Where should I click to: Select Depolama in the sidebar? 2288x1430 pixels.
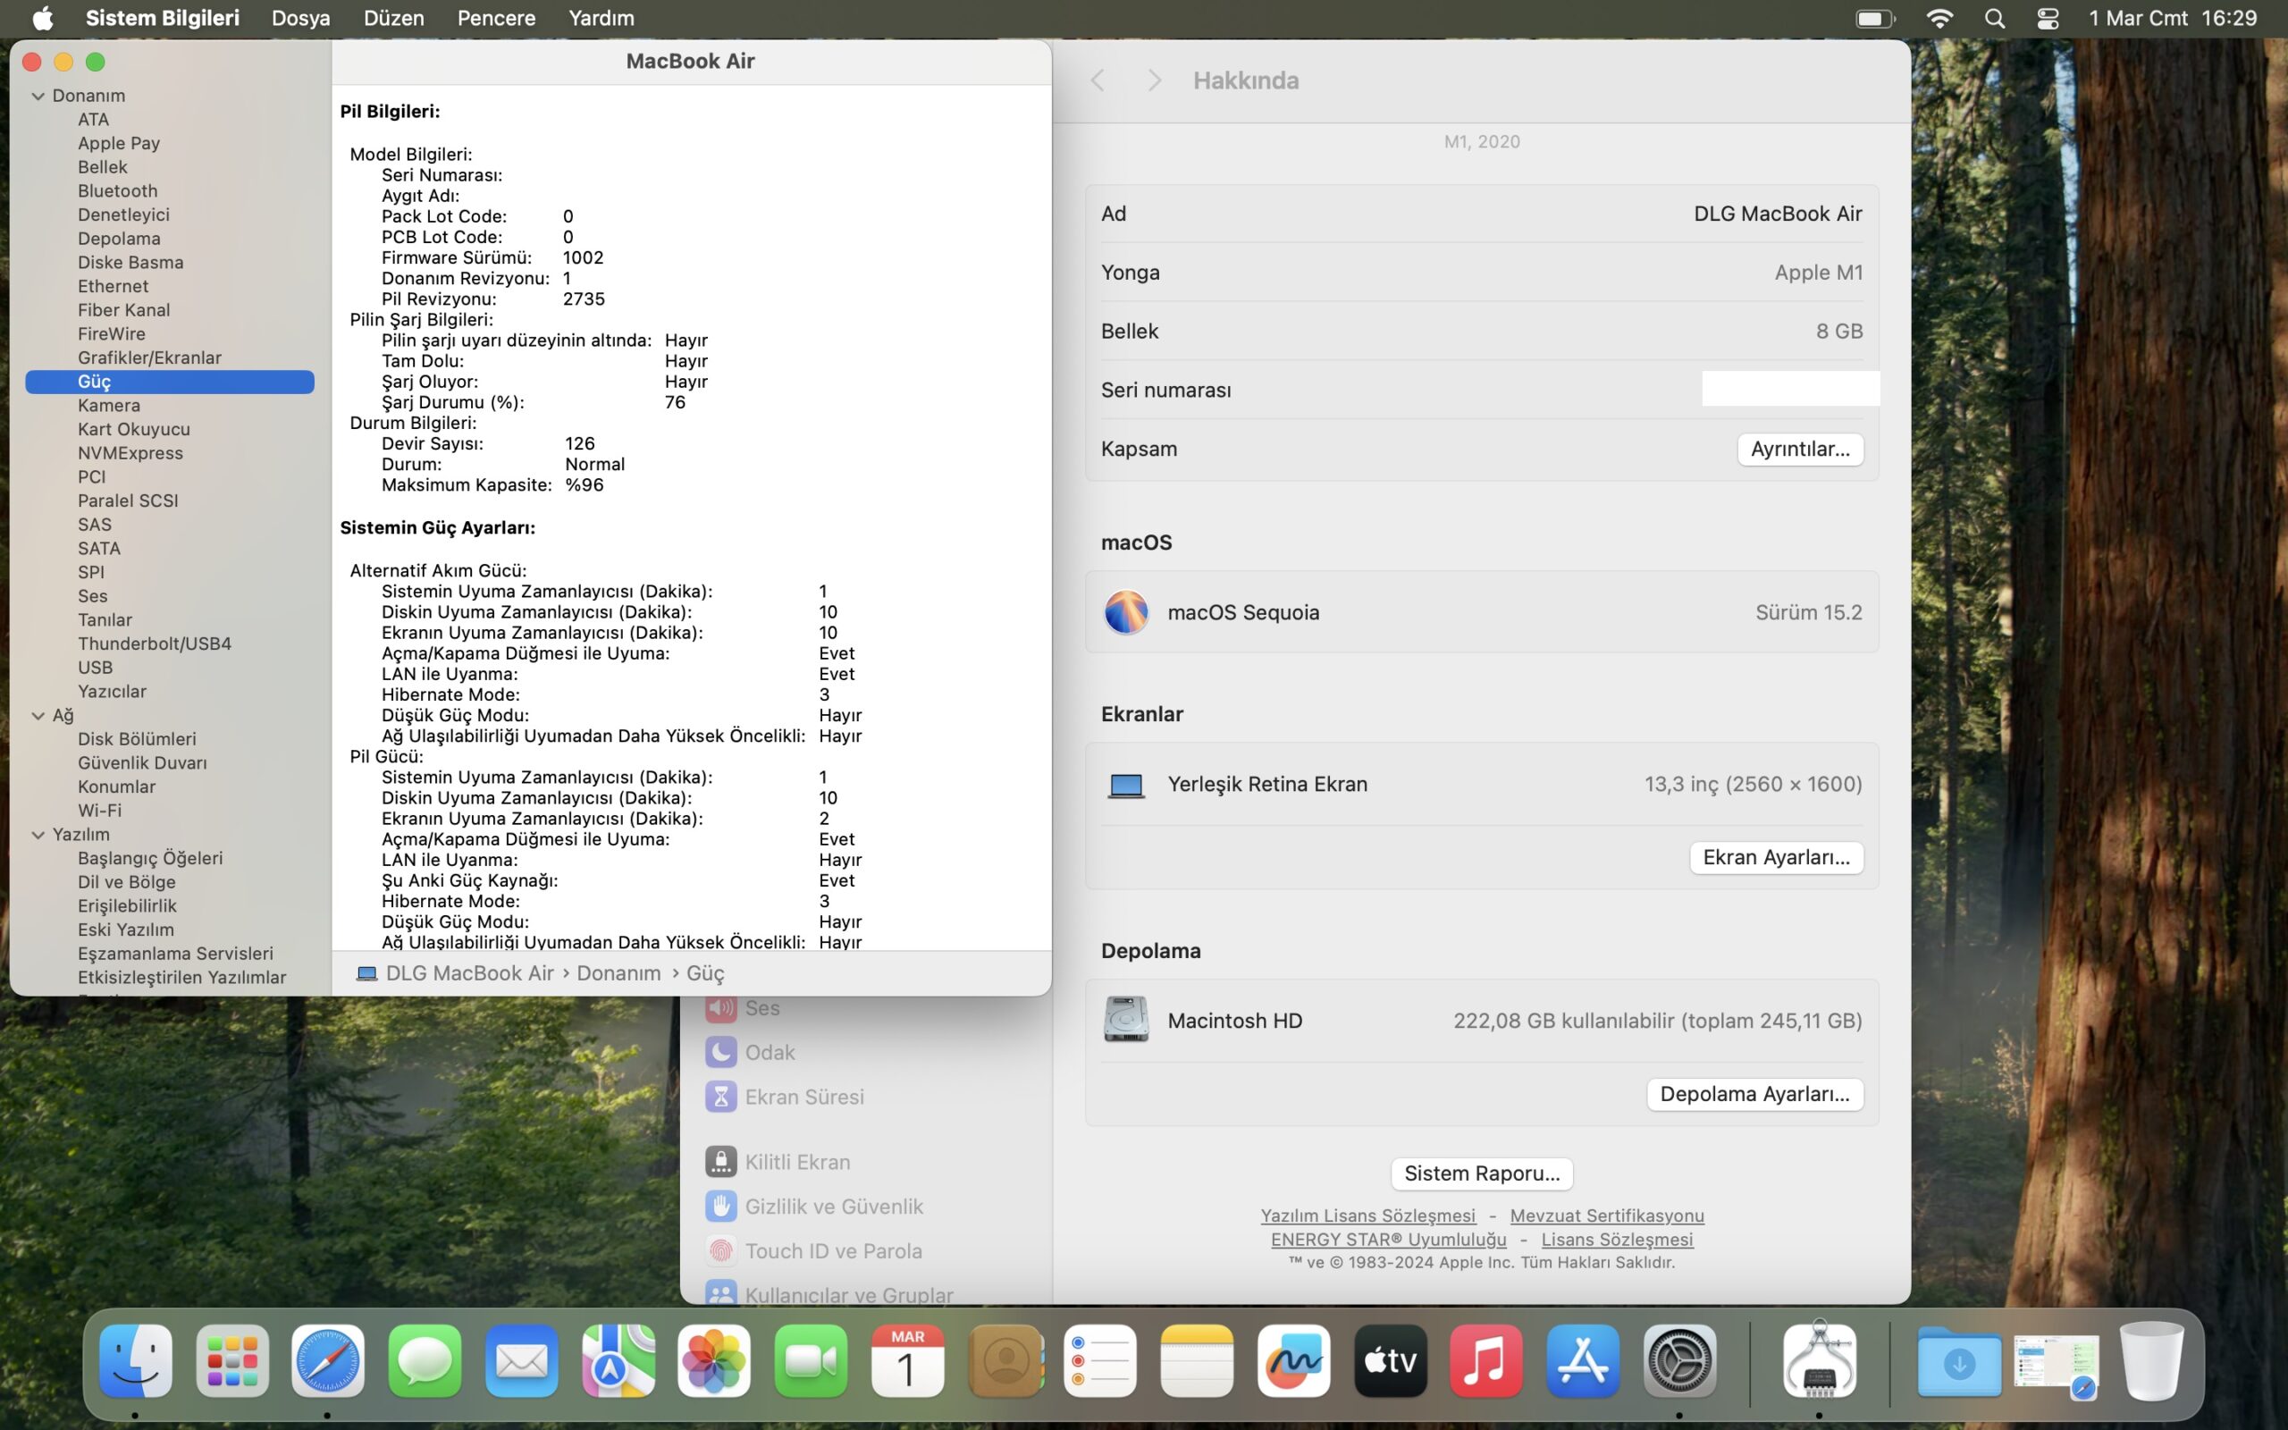coord(119,240)
